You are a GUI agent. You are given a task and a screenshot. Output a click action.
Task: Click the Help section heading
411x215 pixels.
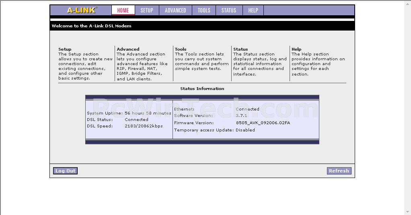[x=296, y=49]
